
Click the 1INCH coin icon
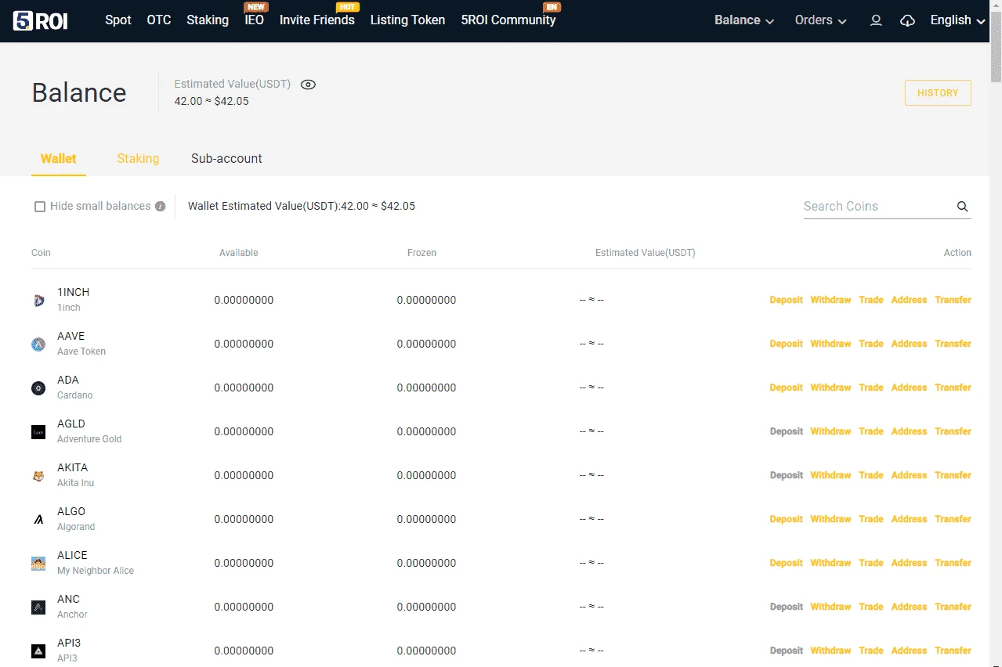click(x=38, y=300)
